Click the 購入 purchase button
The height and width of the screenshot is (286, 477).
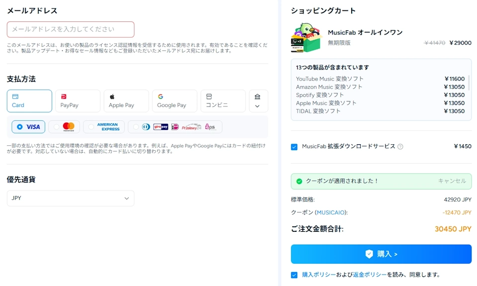(381, 254)
